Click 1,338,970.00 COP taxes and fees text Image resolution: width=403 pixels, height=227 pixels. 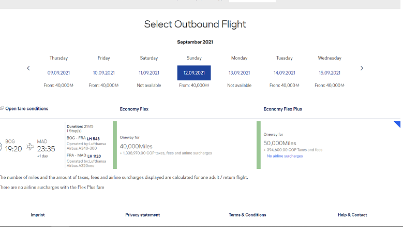(x=166, y=153)
